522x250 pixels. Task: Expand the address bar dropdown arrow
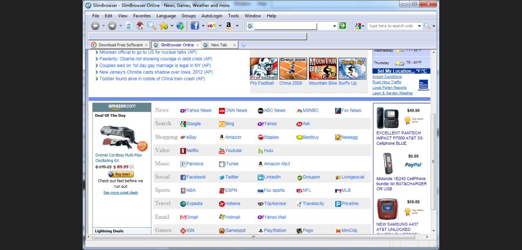pos(334,26)
